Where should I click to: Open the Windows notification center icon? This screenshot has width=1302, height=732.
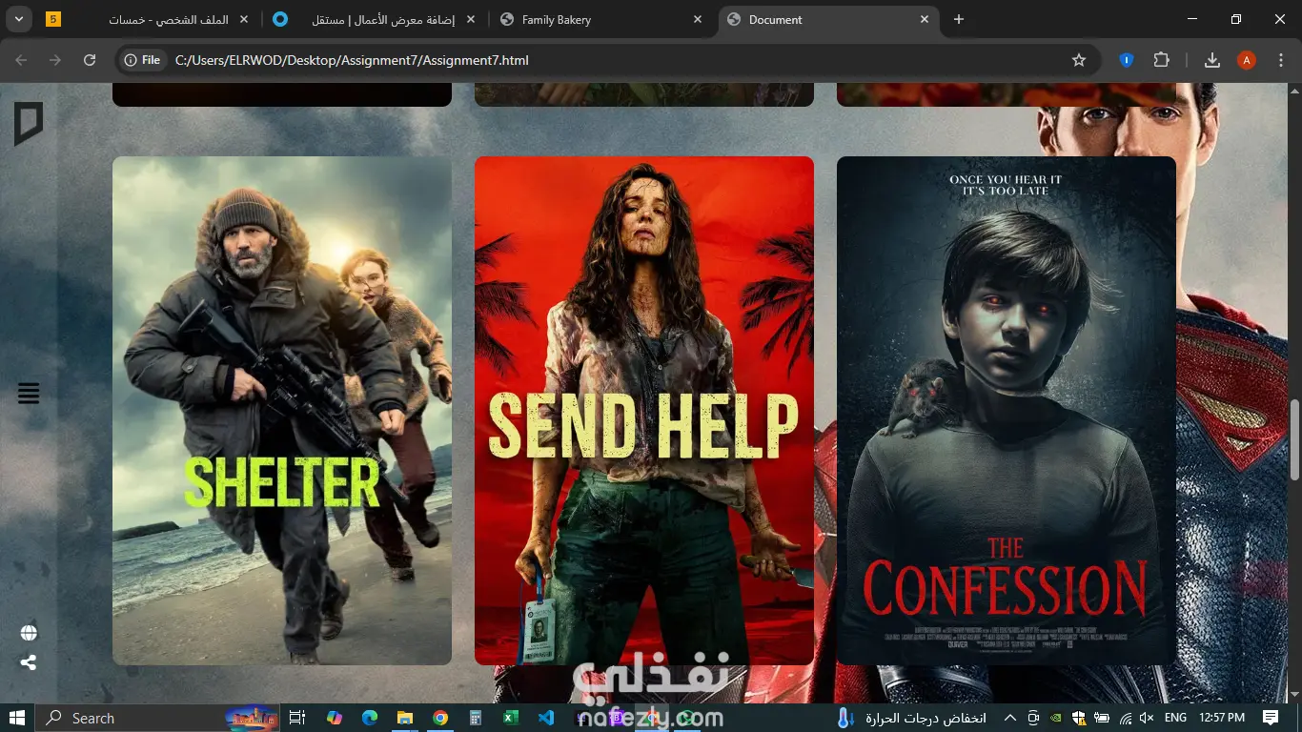pyautogui.click(x=1271, y=718)
